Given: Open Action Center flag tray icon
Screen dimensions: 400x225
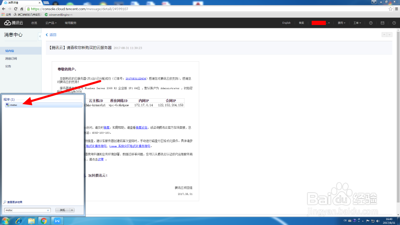Looking at the screenshot, I should [367, 221].
